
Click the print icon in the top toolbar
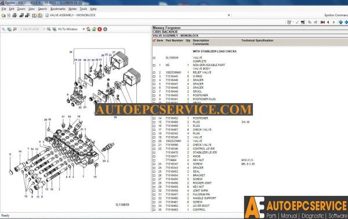click(14, 15)
